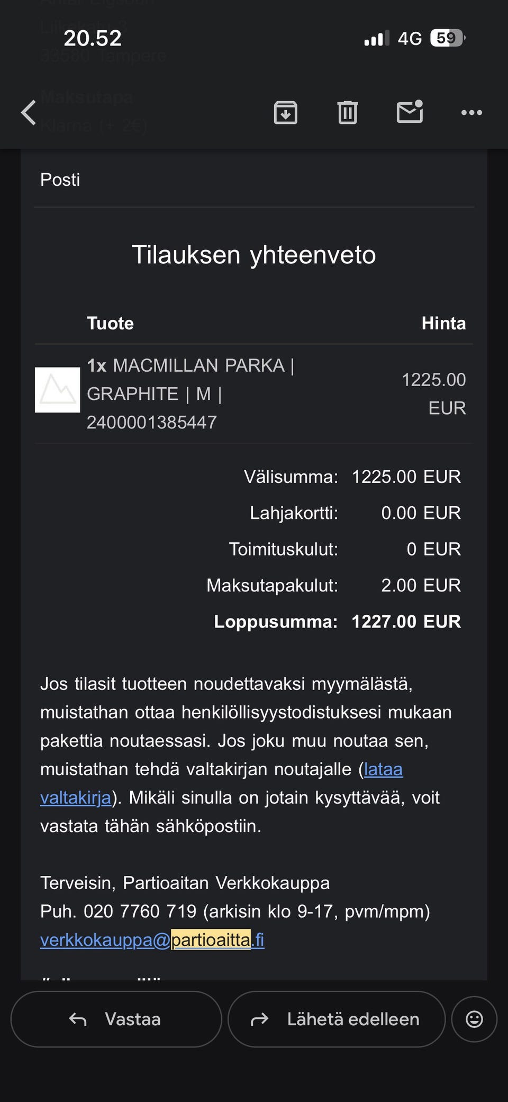
Task: Mark message as unread via envelope icon
Action: [x=410, y=111]
